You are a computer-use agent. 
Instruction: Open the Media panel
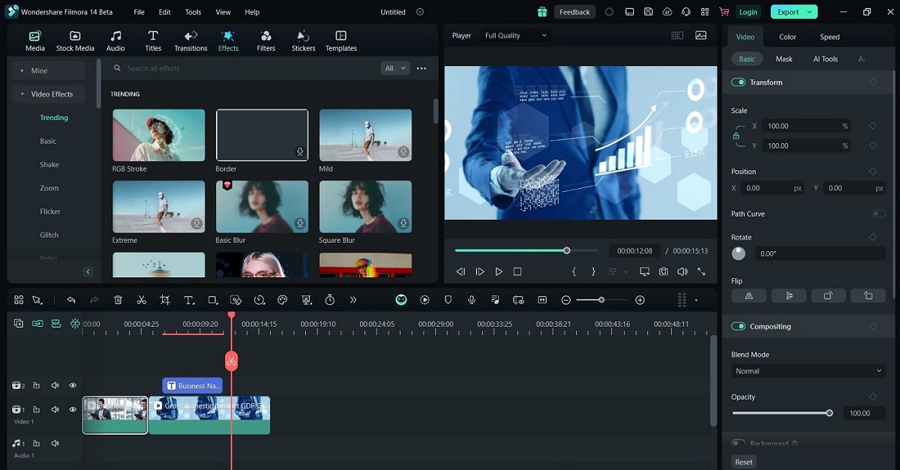[34, 41]
